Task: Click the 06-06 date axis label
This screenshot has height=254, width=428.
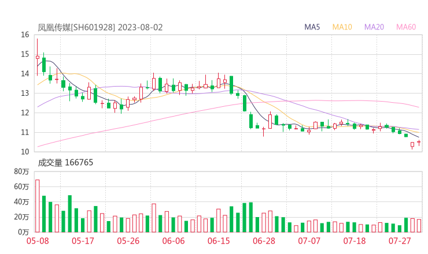Action: (174, 241)
